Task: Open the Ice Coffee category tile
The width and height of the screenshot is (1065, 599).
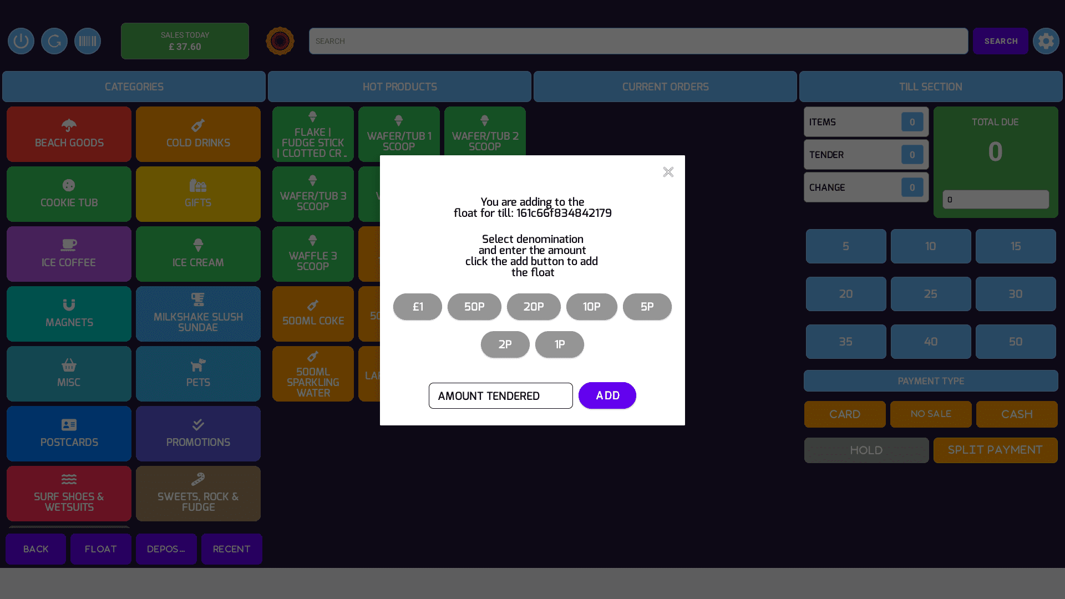Action: (x=69, y=254)
